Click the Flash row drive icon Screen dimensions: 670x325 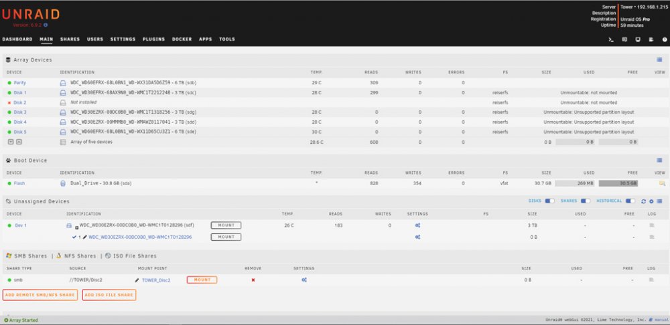click(63, 183)
